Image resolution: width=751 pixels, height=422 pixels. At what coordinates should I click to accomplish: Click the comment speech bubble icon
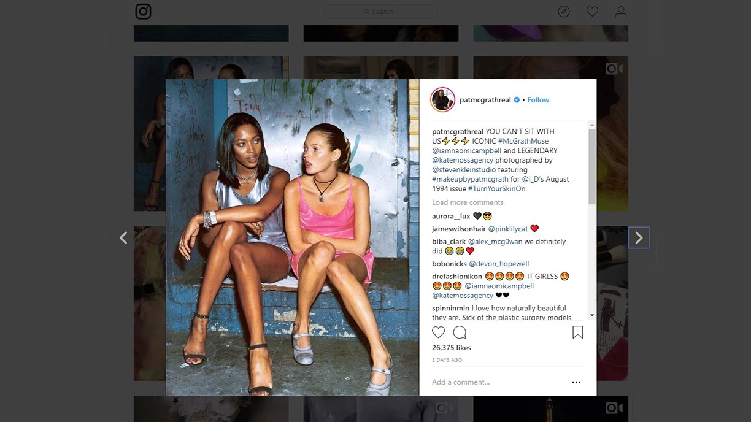460,332
